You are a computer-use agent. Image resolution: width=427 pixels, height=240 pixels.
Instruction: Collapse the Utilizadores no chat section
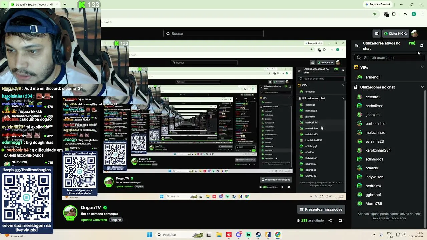pos(422,87)
